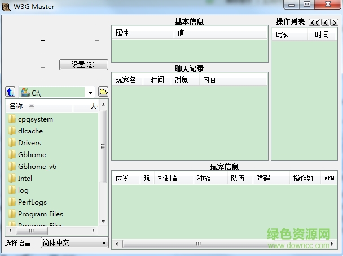Open the language dropdown 简体中文

point(75,242)
